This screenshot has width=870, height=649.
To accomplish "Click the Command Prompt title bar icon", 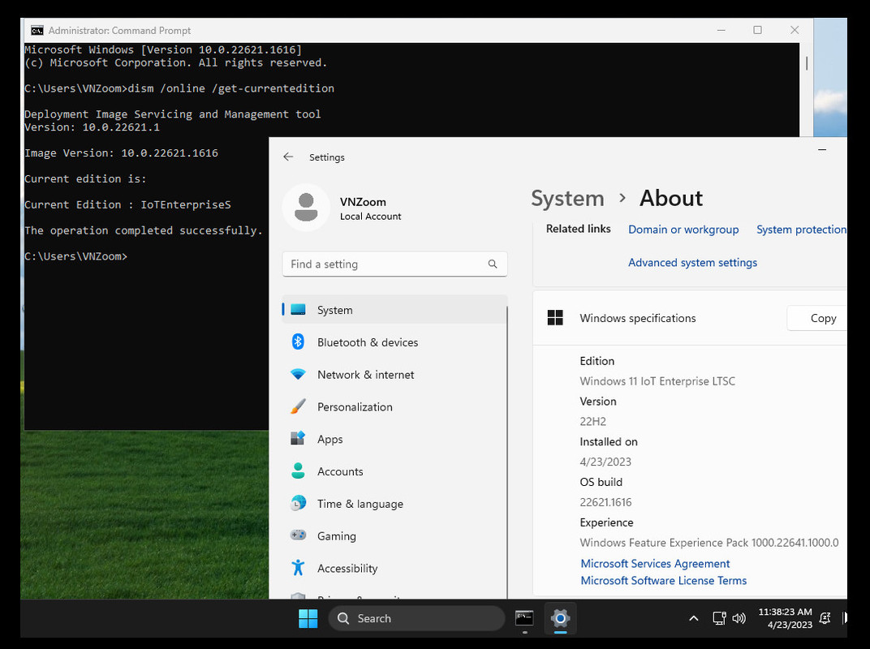I will point(37,31).
